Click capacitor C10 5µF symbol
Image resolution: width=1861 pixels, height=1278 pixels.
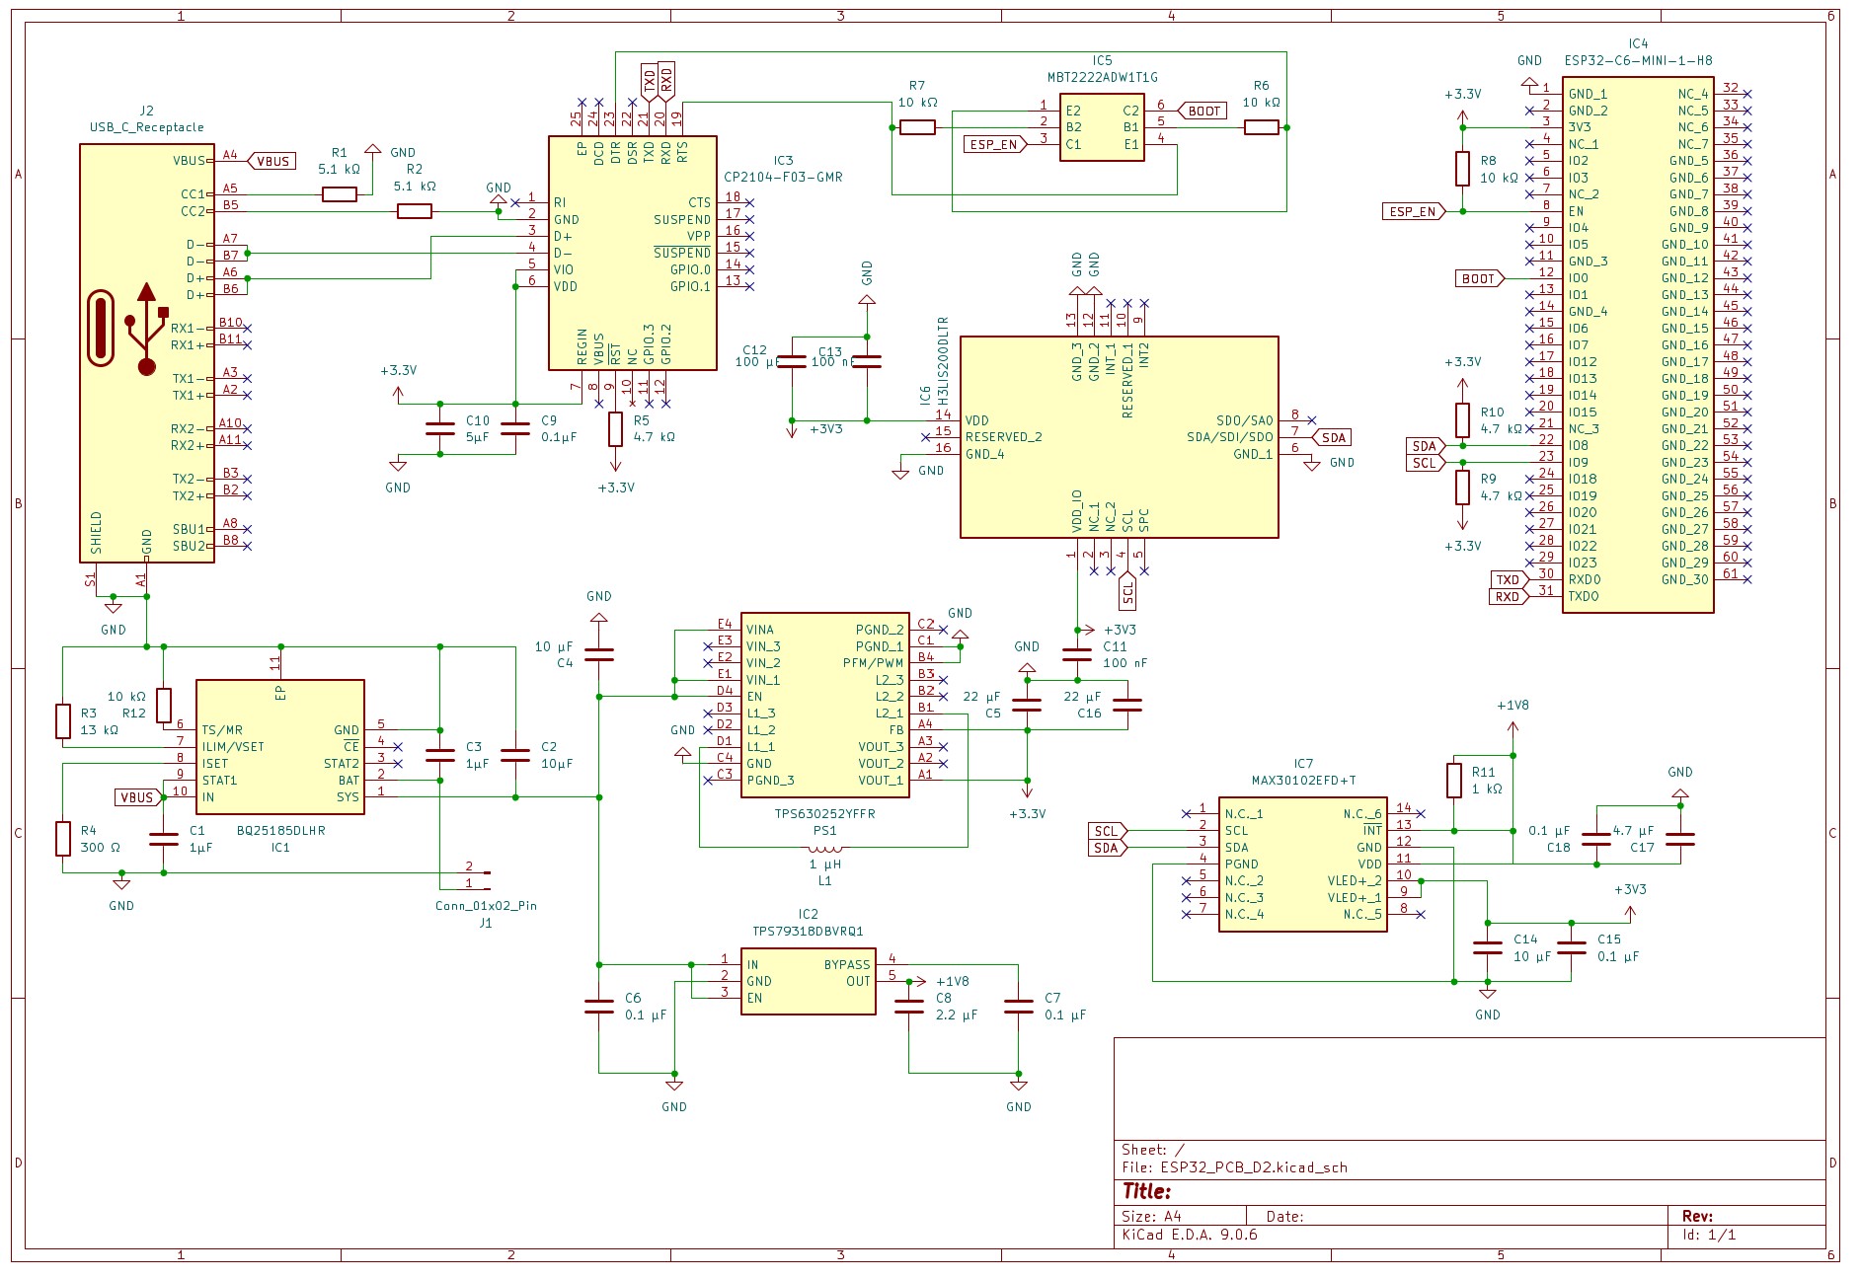440,428
